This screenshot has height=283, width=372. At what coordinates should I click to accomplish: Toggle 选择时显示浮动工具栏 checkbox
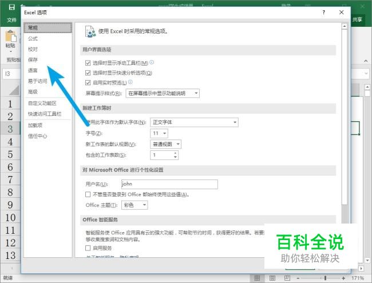pos(88,63)
